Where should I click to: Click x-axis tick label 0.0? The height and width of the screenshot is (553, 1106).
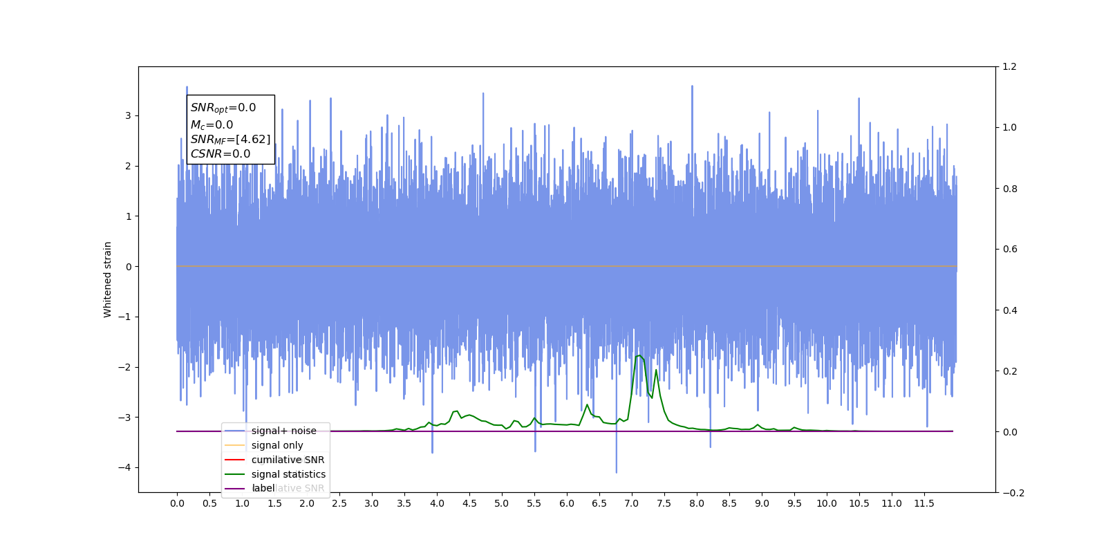pos(177,503)
